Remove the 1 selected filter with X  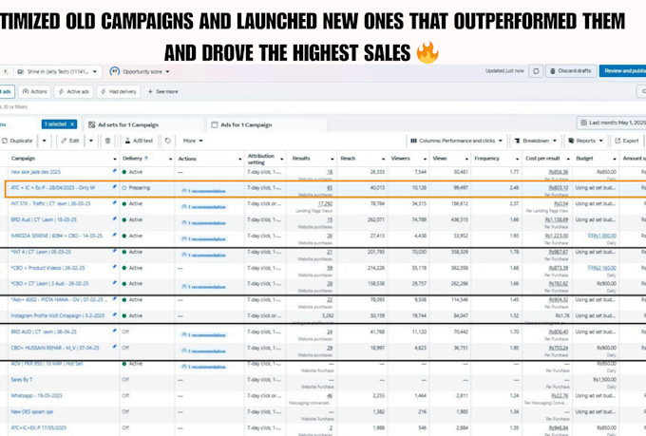(72, 124)
